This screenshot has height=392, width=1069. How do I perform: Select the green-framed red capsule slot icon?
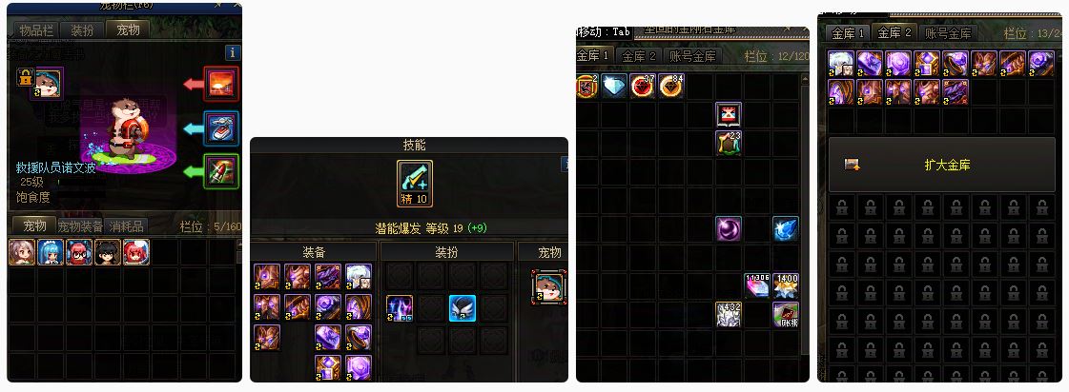221,171
